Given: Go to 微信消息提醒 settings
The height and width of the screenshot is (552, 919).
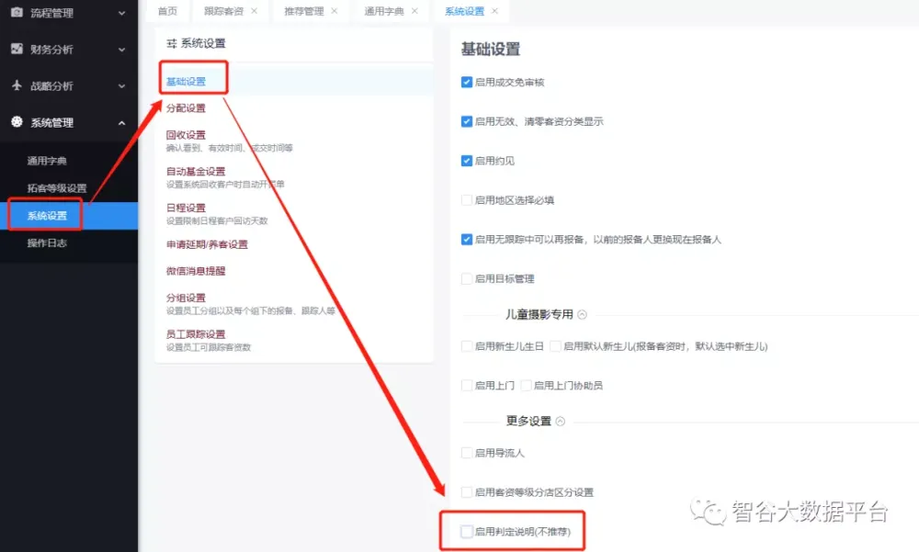Looking at the screenshot, I should click(195, 271).
